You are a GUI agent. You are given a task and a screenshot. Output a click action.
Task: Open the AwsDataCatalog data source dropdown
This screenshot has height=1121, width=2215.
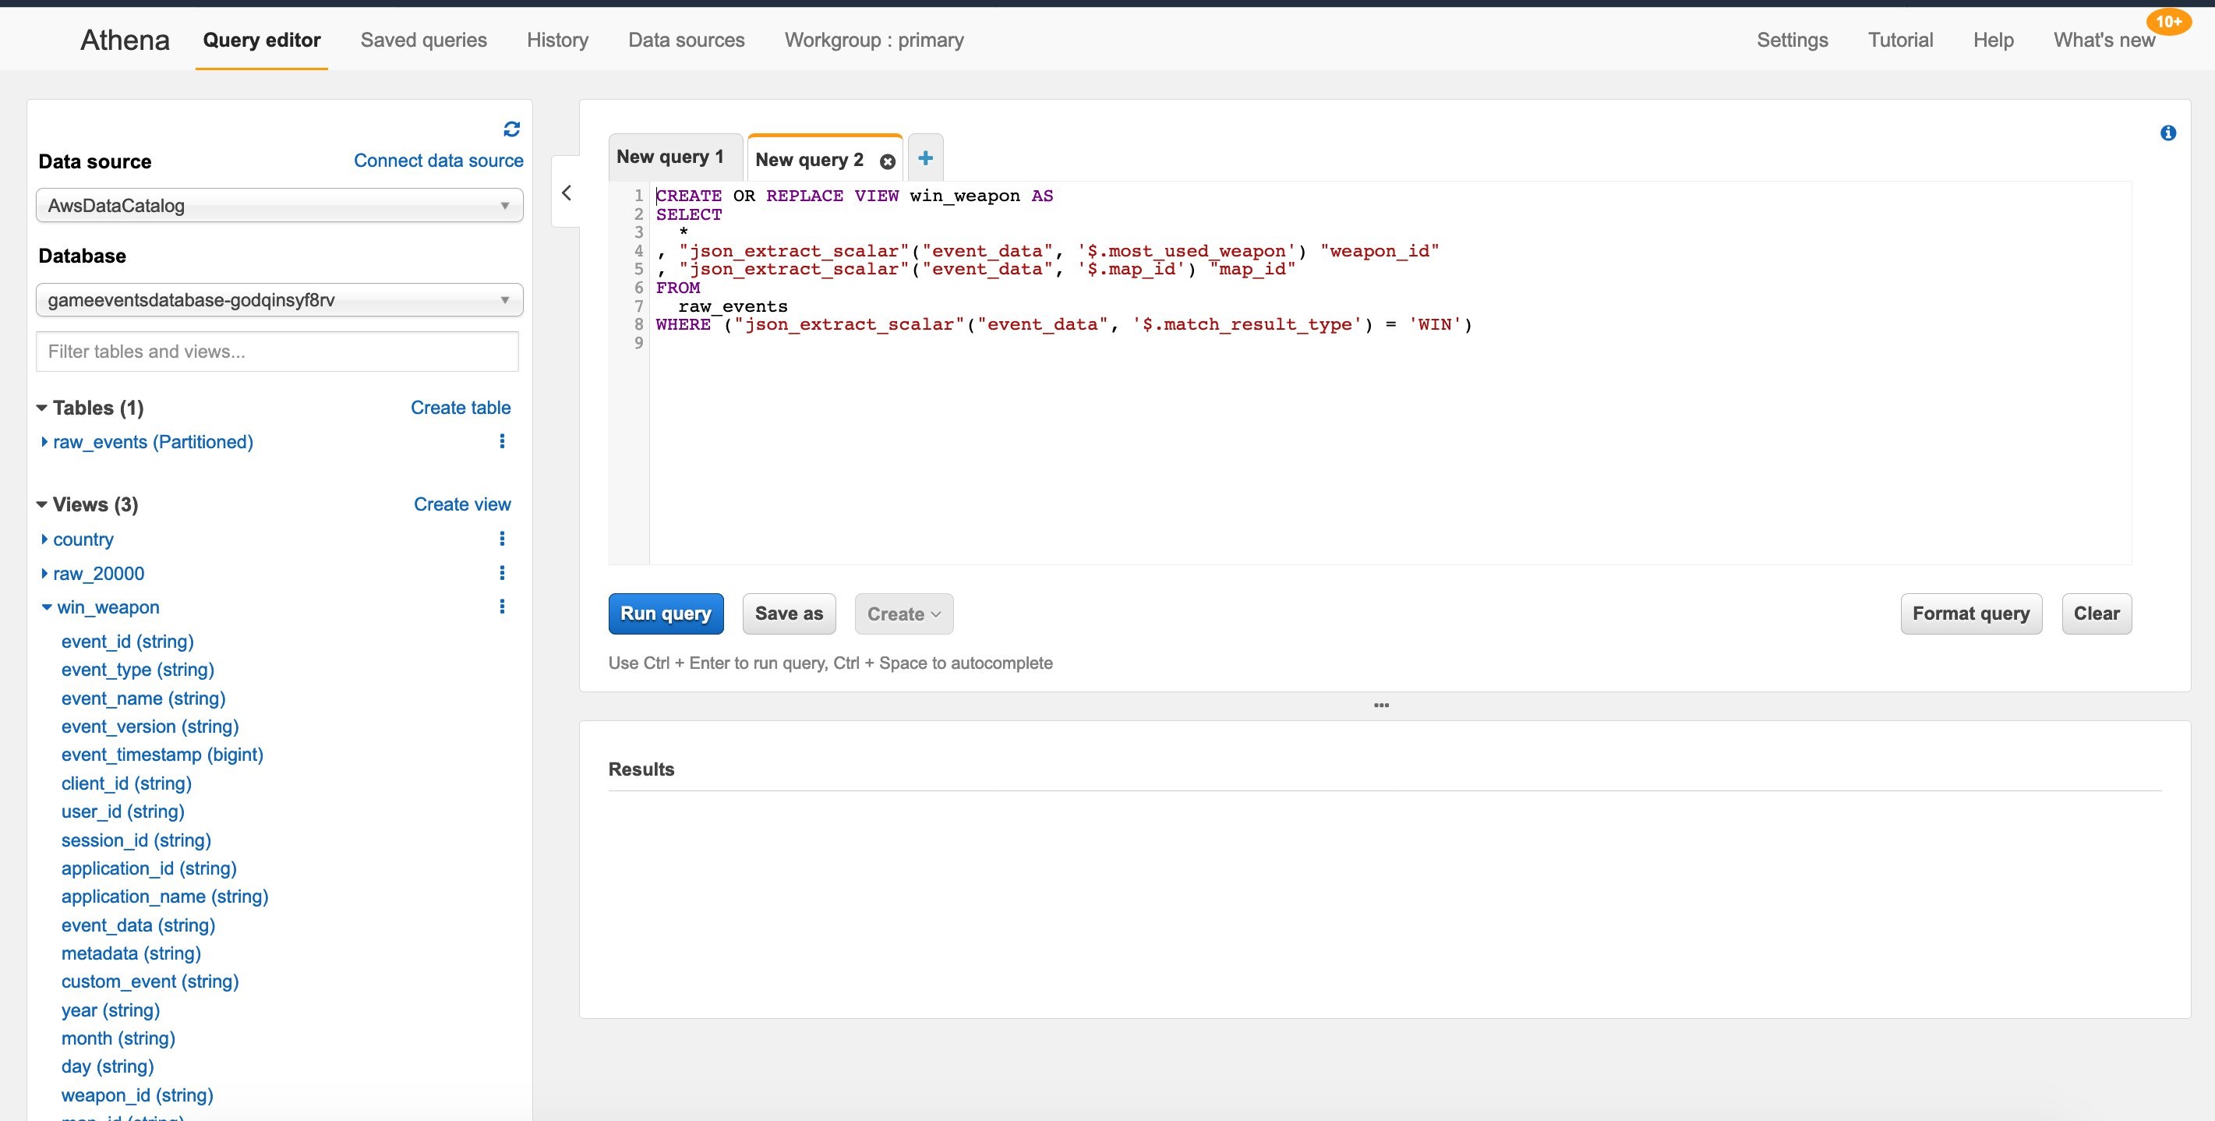pos(280,206)
